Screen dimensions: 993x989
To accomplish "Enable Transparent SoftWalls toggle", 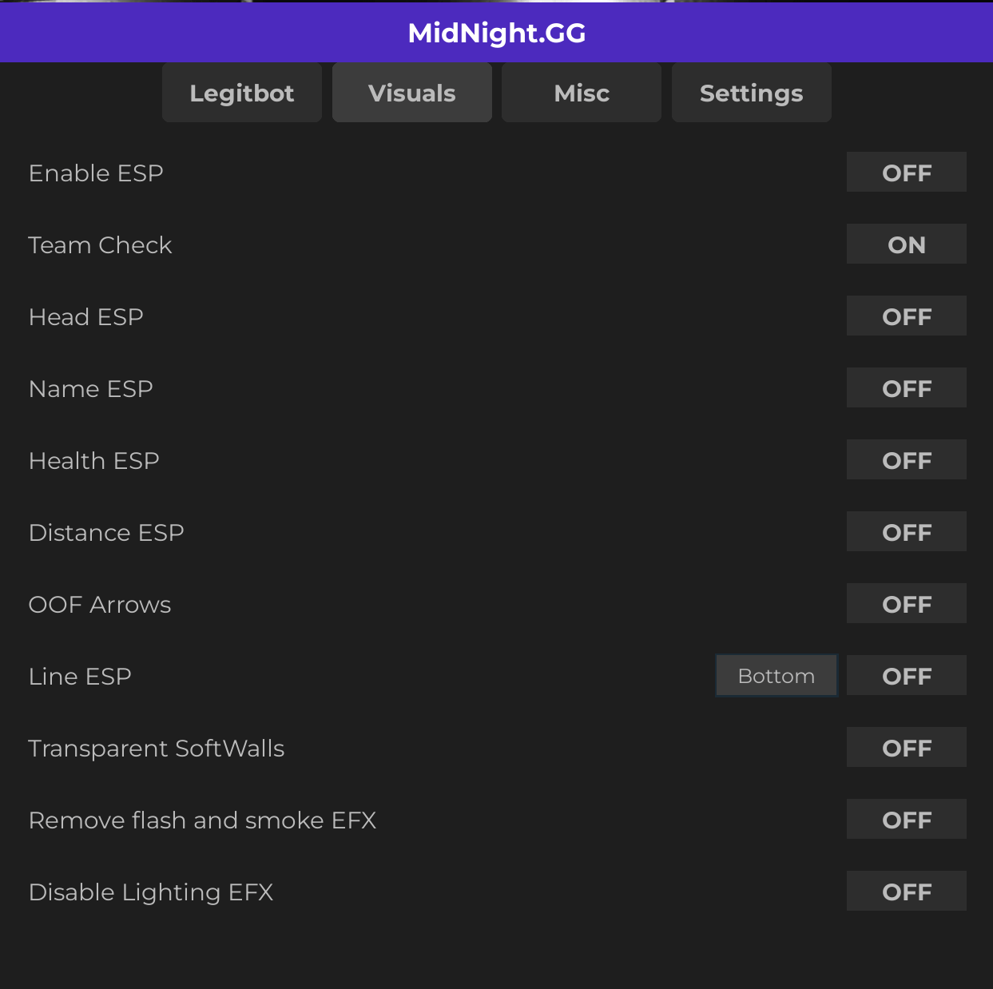I will 907,748.
